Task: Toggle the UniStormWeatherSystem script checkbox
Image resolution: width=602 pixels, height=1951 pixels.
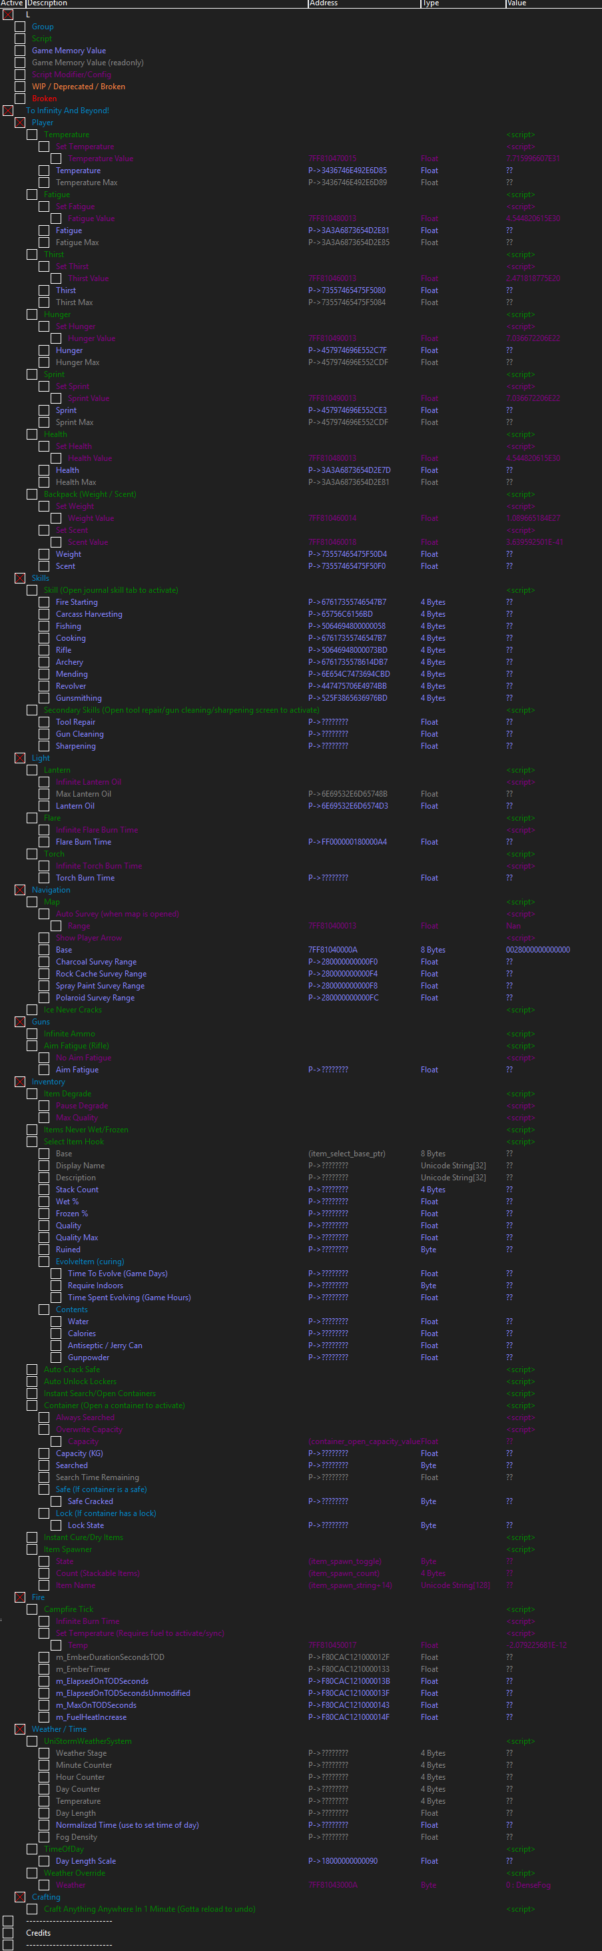Action: (x=32, y=1741)
